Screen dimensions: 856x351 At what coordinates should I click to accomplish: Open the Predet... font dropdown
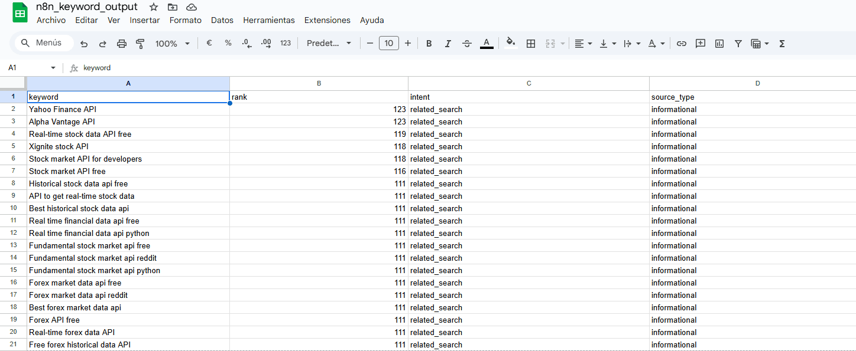(329, 44)
